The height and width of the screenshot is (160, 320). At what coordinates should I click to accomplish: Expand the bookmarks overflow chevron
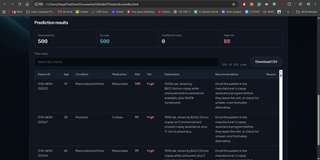(x=288, y=12)
